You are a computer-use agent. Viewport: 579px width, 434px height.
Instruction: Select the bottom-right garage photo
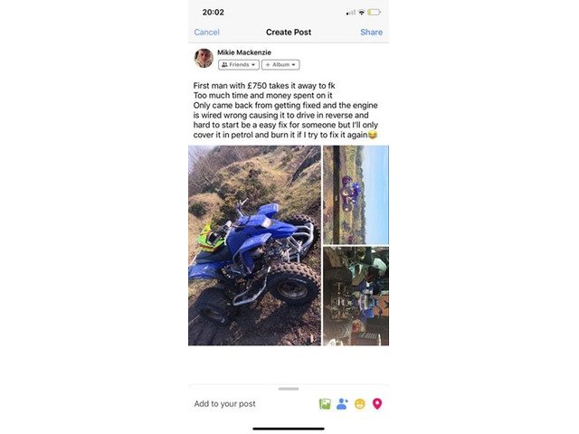pyautogui.click(x=356, y=297)
